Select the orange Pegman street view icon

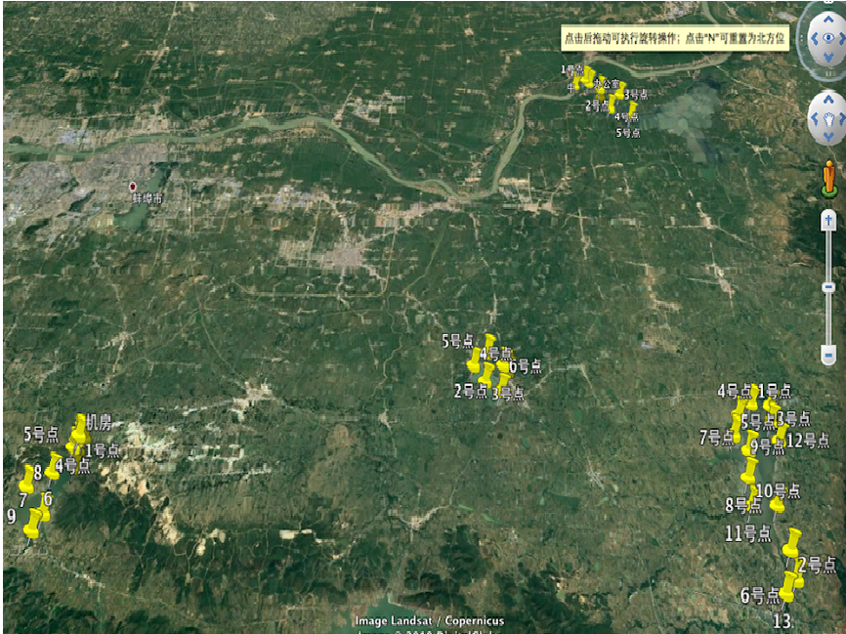click(x=829, y=179)
